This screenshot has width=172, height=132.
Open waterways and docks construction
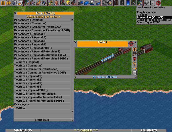point(128,3)
